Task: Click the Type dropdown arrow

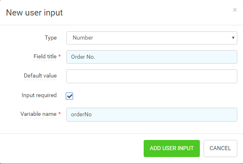Action: (233, 38)
